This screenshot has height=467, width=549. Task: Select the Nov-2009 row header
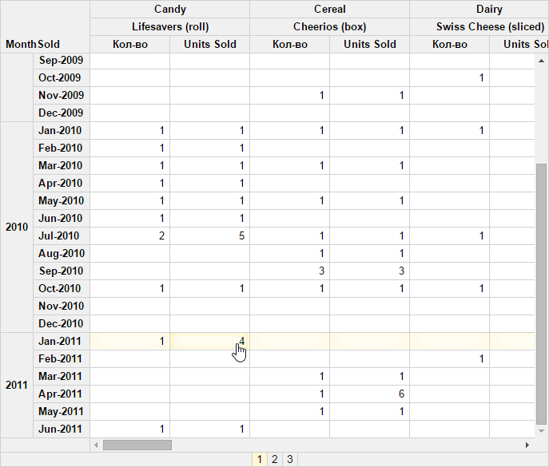62,95
